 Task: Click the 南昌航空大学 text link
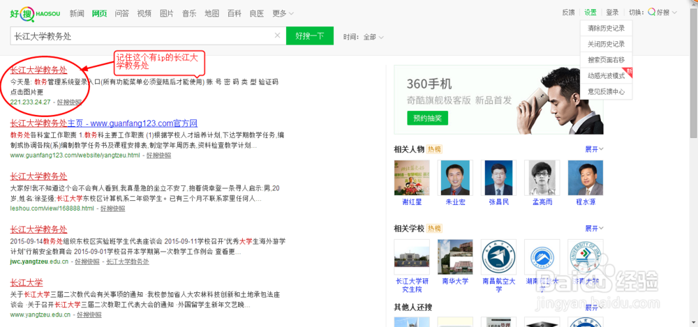pos(498,285)
